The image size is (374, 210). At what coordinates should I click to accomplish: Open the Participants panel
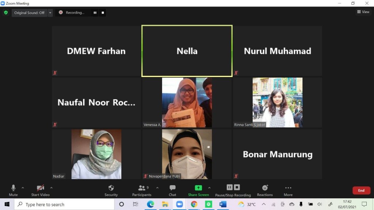[142, 188]
